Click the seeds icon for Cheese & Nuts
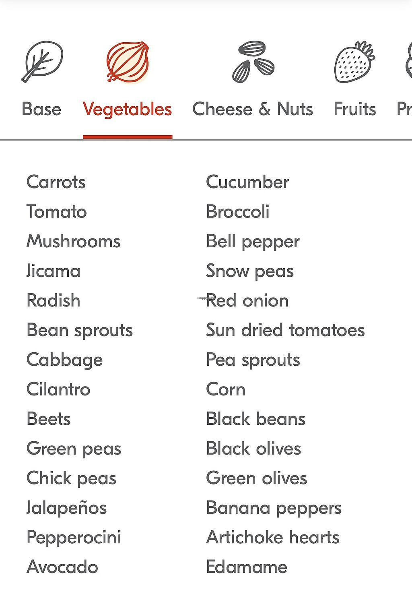The width and height of the screenshot is (412, 596). [x=253, y=62]
